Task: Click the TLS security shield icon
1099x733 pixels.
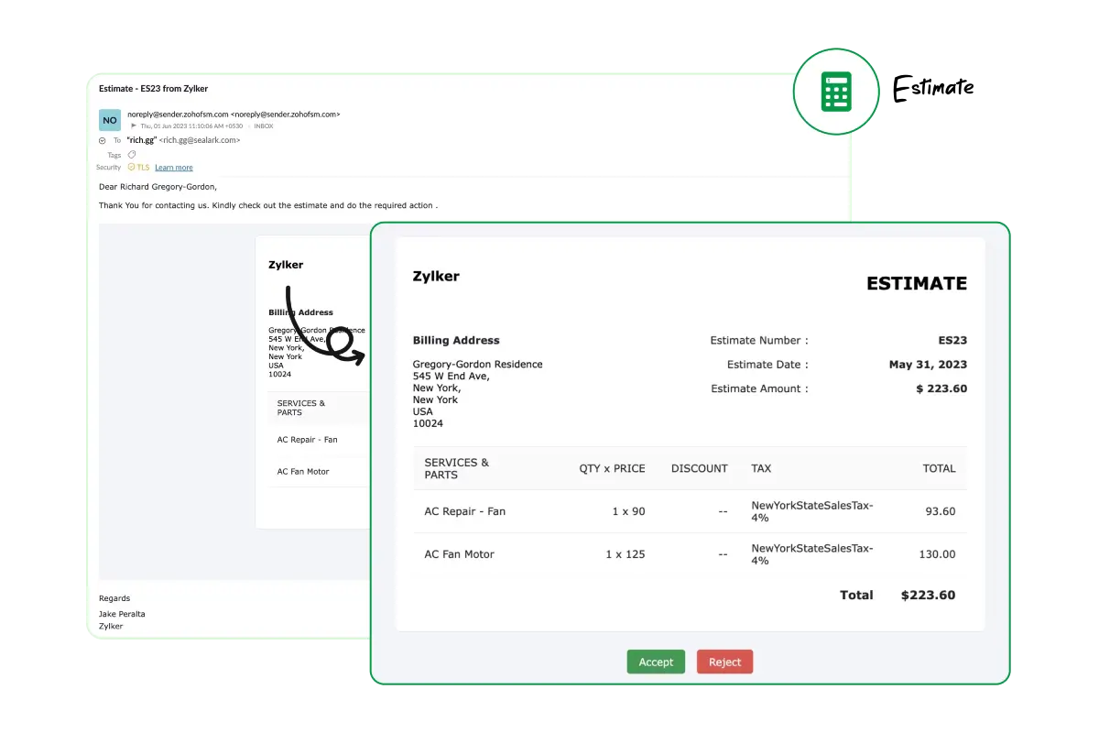Action: (132, 168)
